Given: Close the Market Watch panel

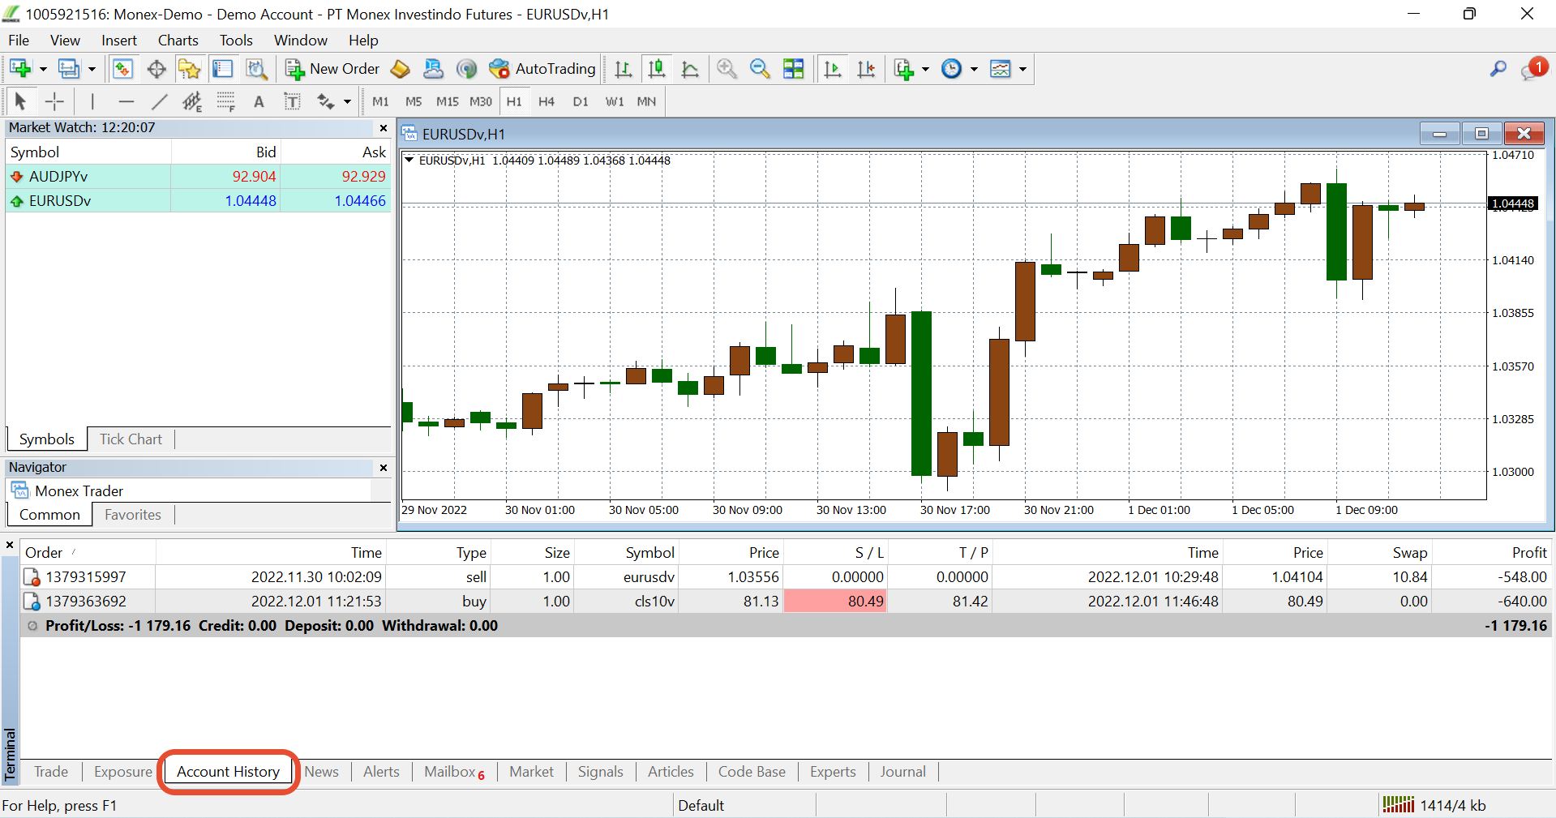Looking at the screenshot, I should pyautogui.click(x=384, y=128).
